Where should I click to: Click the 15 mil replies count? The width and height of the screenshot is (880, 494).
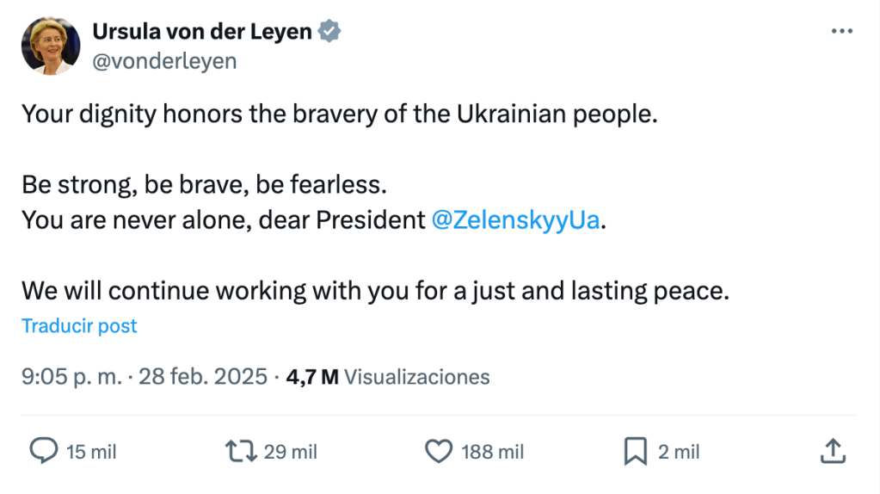click(91, 452)
